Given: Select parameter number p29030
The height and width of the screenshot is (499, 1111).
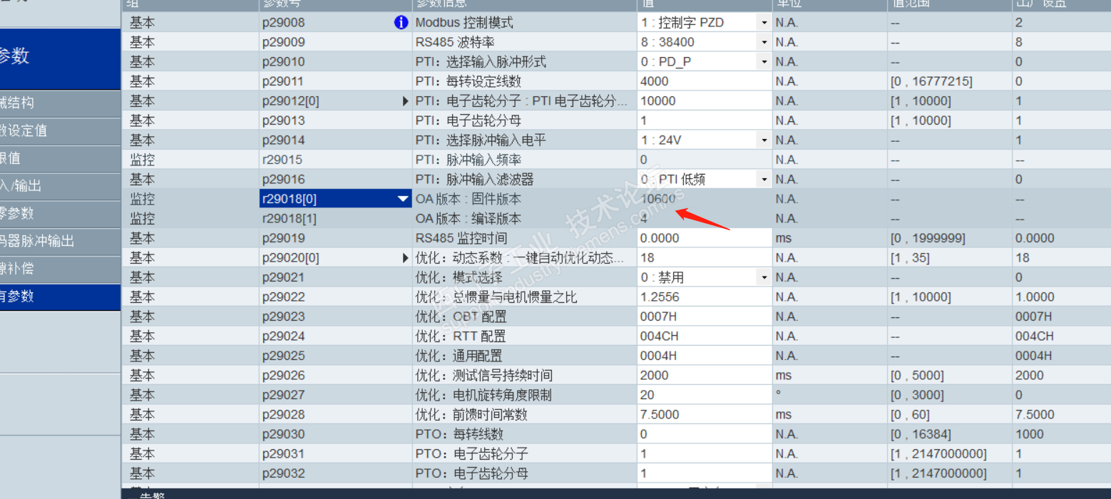Looking at the screenshot, I should [283, 434].
